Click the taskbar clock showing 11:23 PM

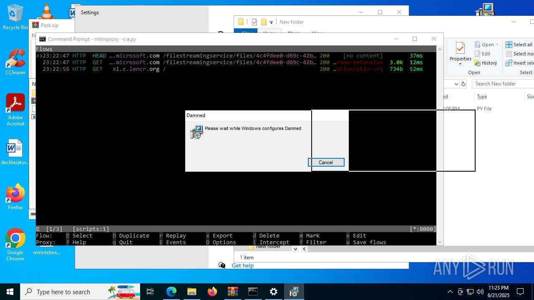click(x=498, y=292)
